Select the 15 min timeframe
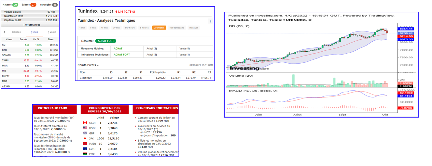The width and height of the screenshot is (432, 166). click(104, 28)
